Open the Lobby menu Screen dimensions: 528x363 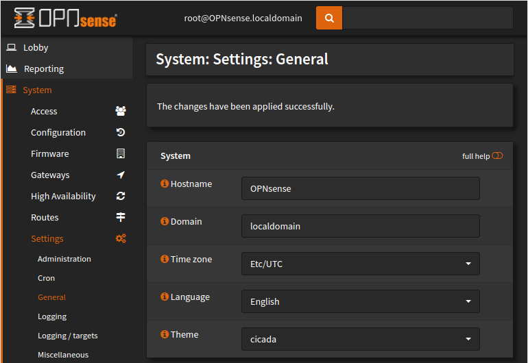pos(36,47)
